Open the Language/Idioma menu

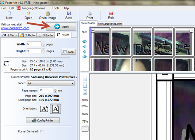pos(31,8)
